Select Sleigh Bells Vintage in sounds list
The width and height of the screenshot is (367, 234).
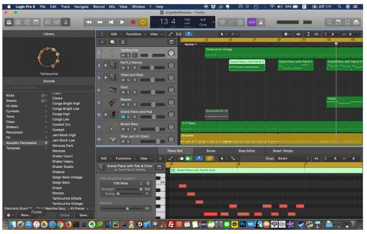67,177
